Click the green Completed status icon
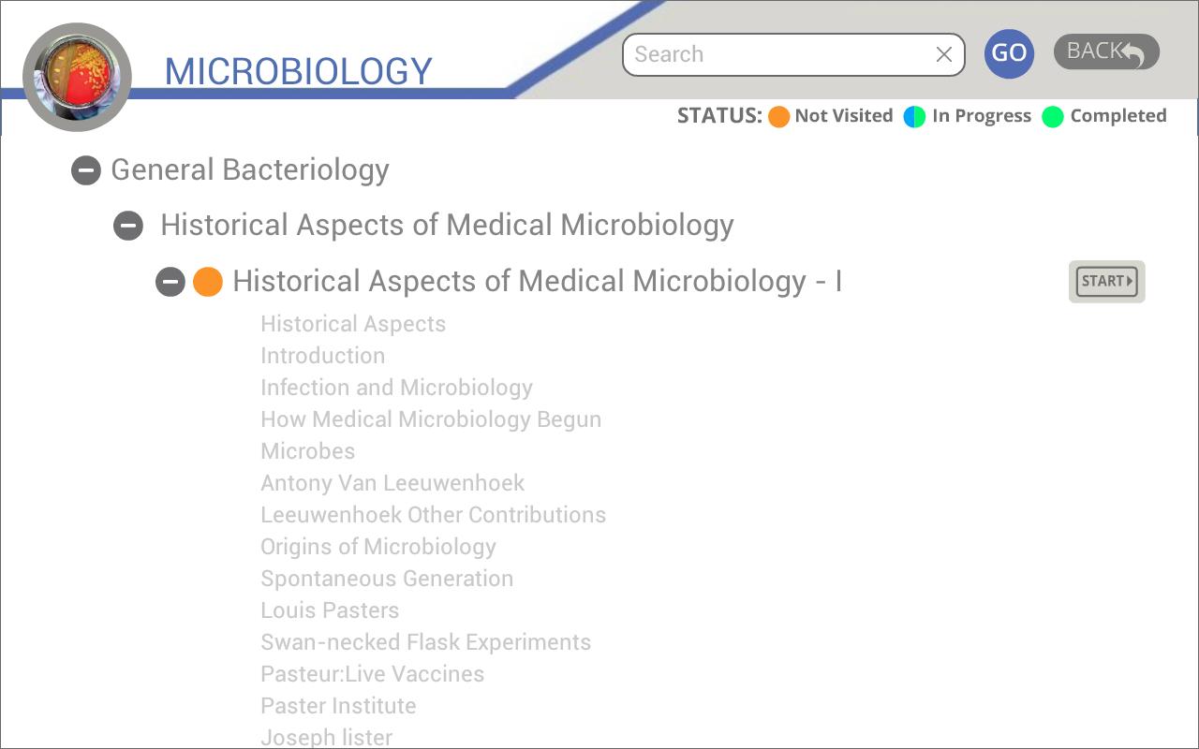Image resolution: width=1199 pixels, height=749 pixels. click(1054, 116)
